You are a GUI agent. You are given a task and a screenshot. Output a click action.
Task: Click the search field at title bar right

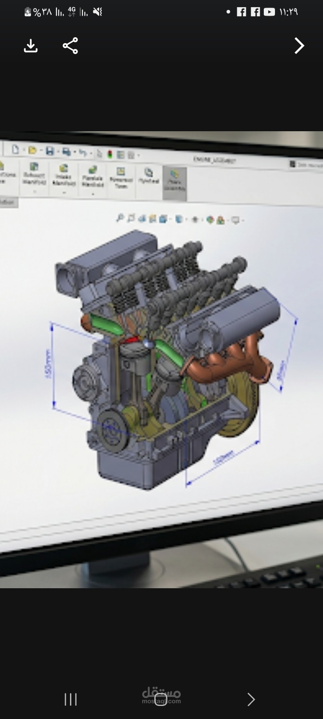306,164
